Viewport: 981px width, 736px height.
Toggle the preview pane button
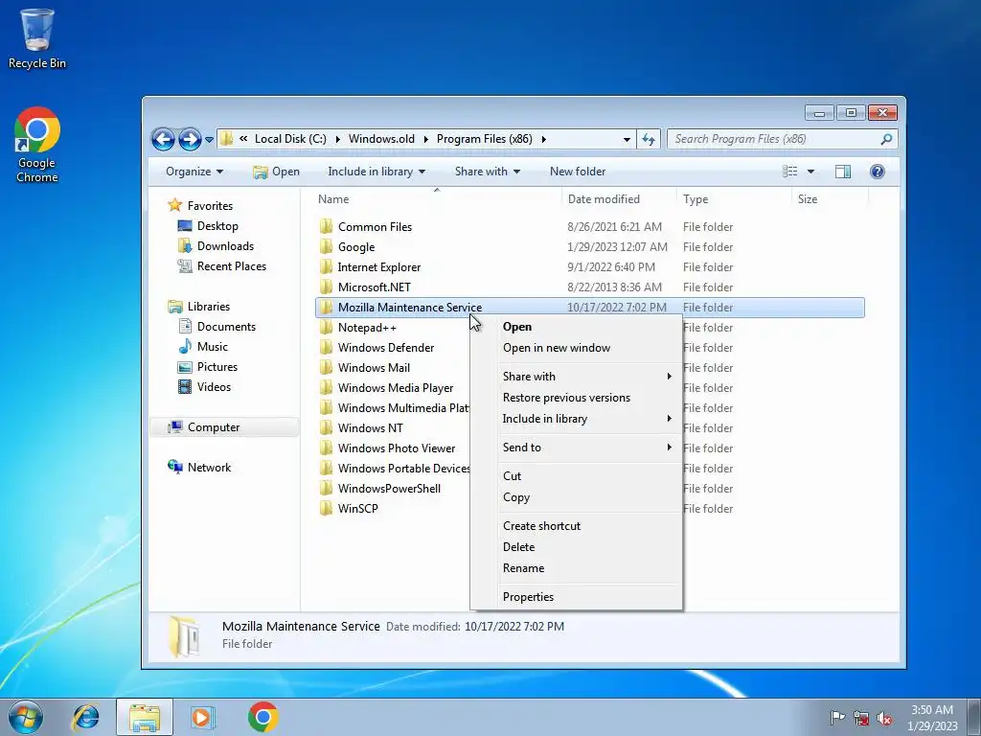pos(843,172)
